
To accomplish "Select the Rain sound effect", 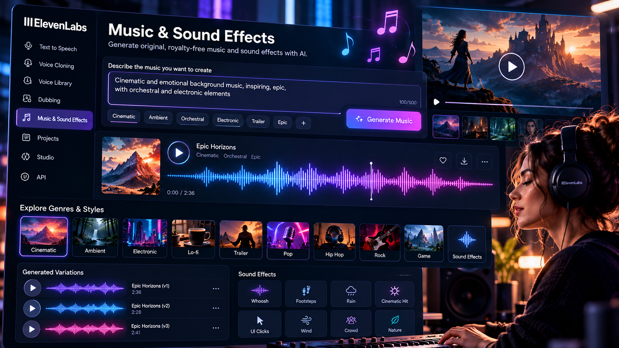I will click(351, 294).
